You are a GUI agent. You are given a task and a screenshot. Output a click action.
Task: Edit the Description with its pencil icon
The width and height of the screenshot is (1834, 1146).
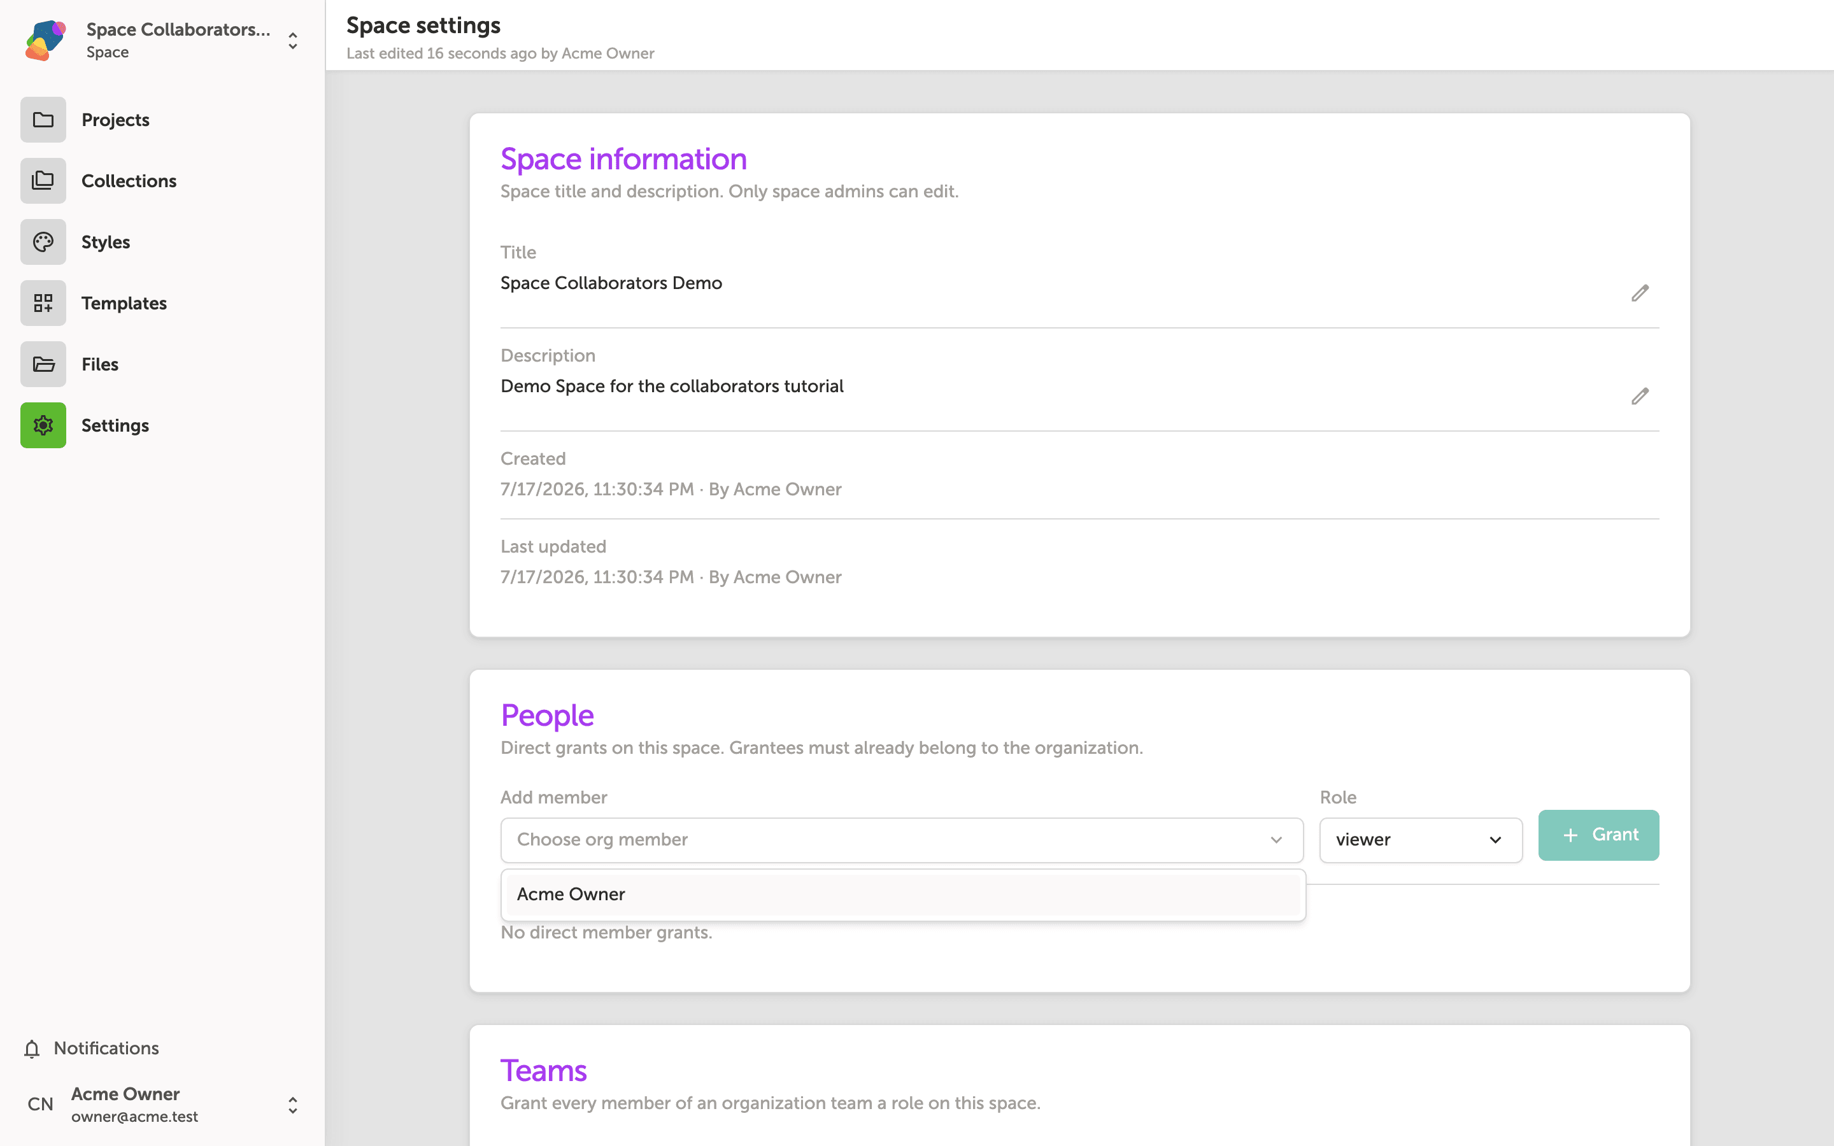pos(1640,397)
